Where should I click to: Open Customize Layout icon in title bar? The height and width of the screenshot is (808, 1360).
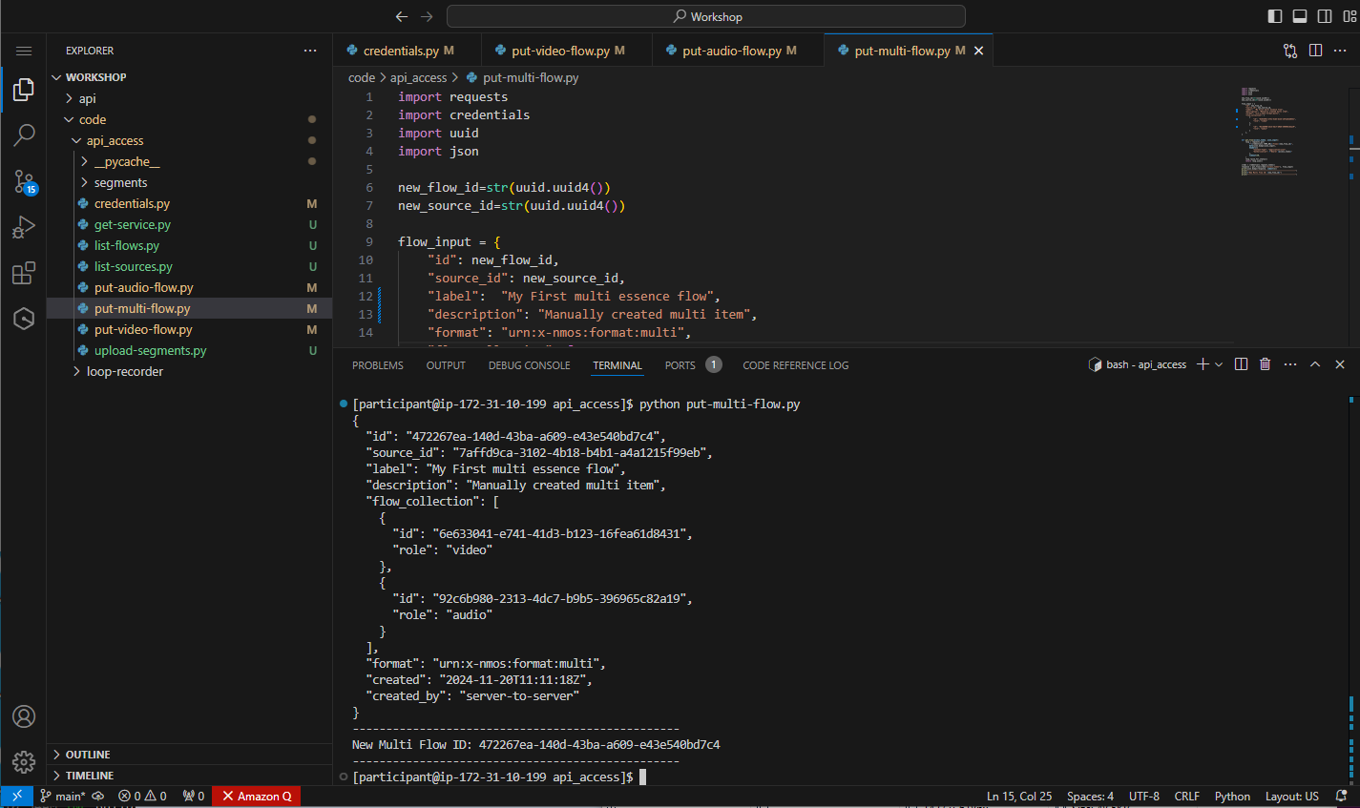point(1350,16)
